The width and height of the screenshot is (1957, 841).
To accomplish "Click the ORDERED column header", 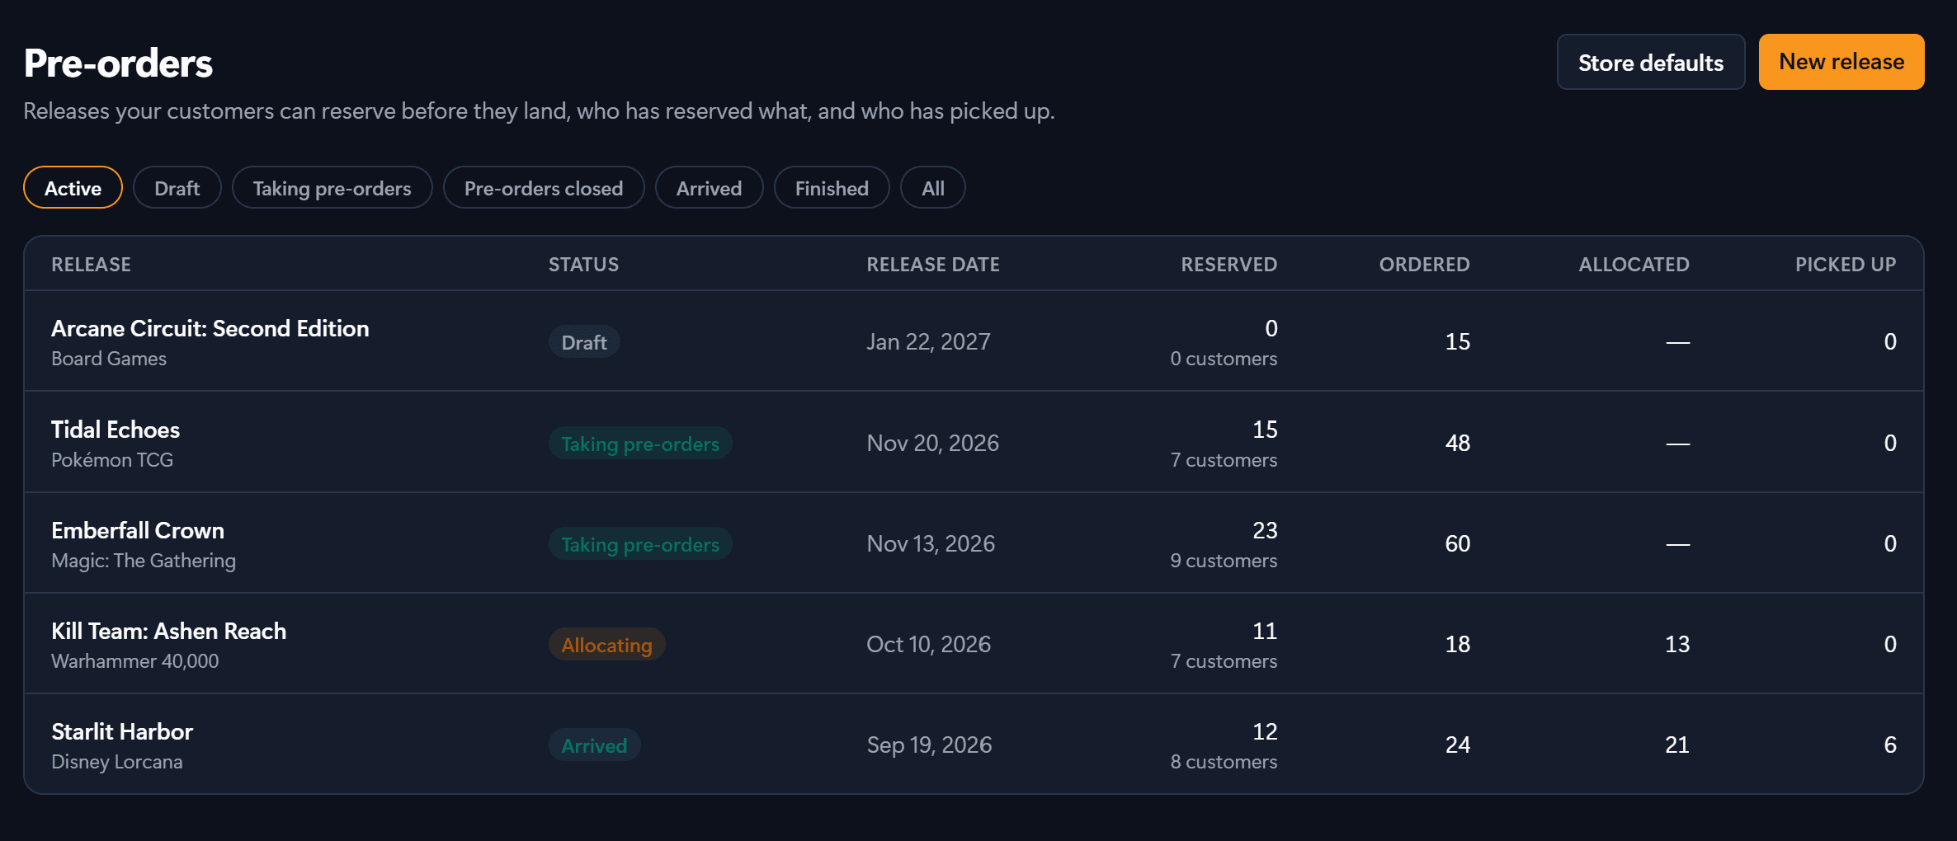I will click(1424, 265).
